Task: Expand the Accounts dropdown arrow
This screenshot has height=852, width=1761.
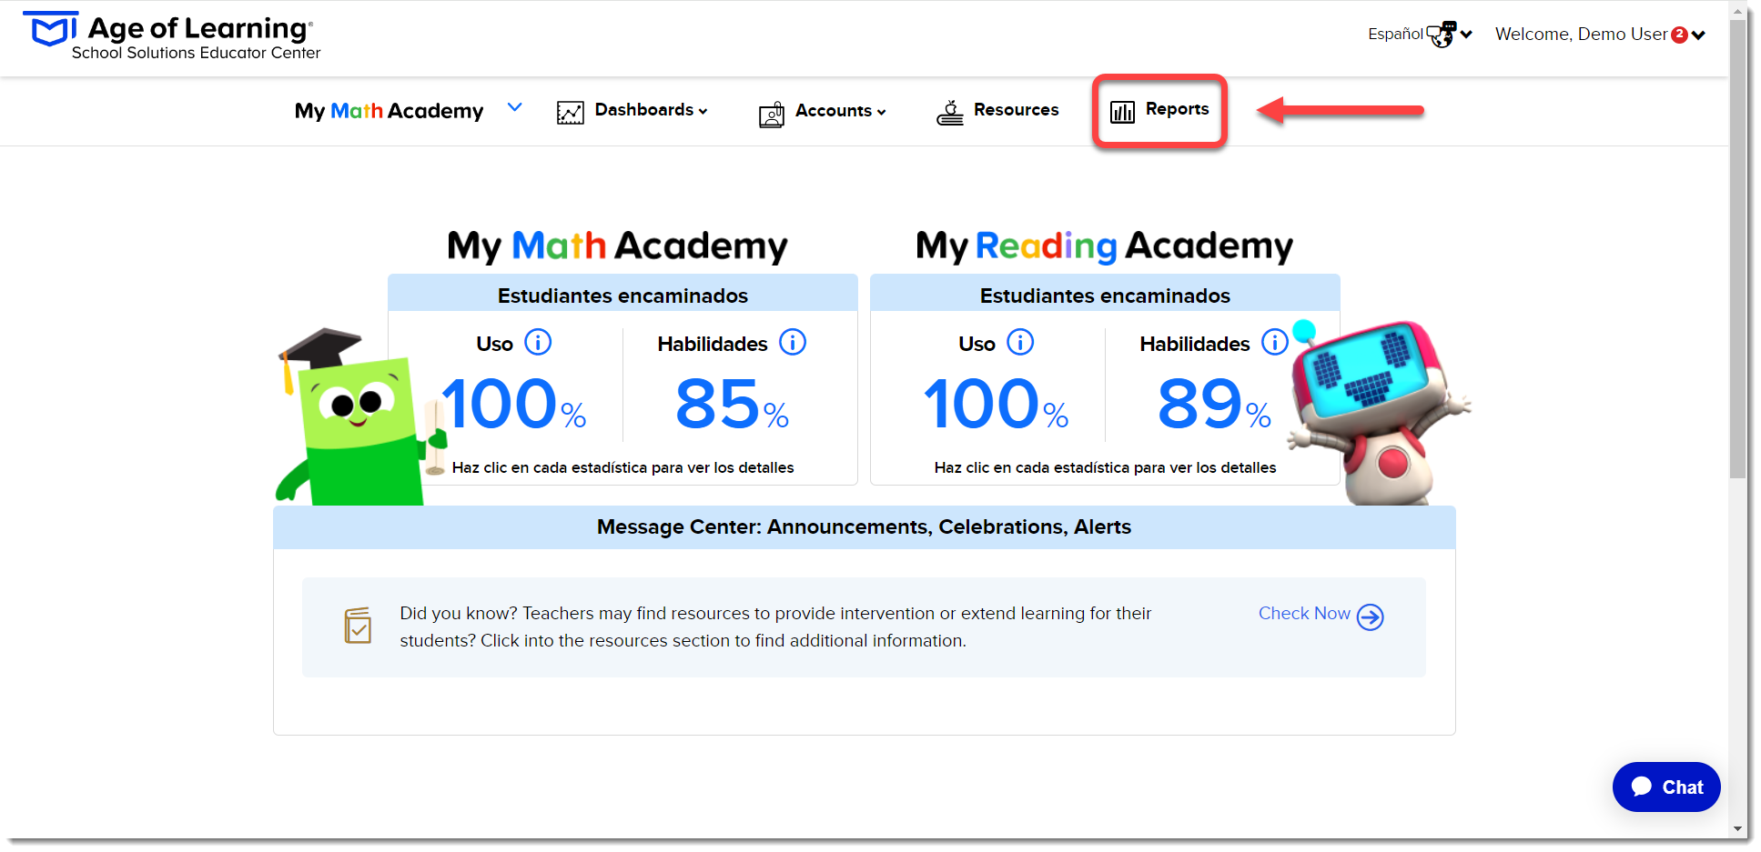Action: (881, 112)
